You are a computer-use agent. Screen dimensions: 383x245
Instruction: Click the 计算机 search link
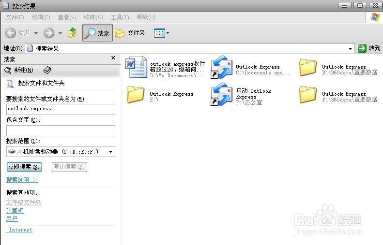click(x=15, y=211)
